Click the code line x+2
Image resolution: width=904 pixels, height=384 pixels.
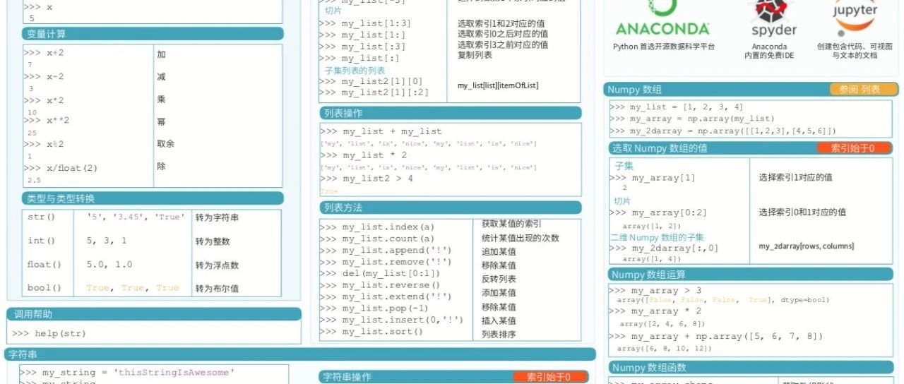point(44,53)
